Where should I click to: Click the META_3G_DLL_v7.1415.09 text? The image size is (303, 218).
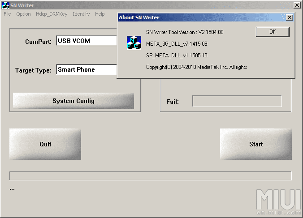(177, 44)
